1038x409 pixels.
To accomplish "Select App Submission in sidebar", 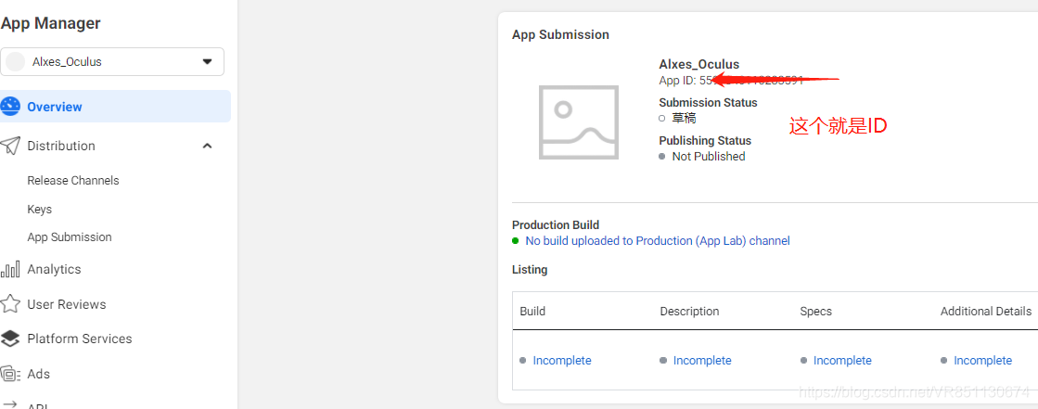I will pyautogui.click(x=70, y=237).
